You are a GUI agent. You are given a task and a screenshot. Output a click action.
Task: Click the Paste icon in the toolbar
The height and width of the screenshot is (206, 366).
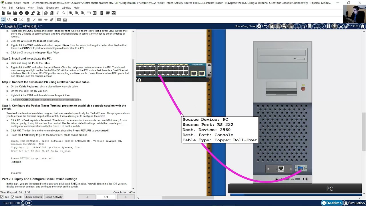(x=52, y=13)
